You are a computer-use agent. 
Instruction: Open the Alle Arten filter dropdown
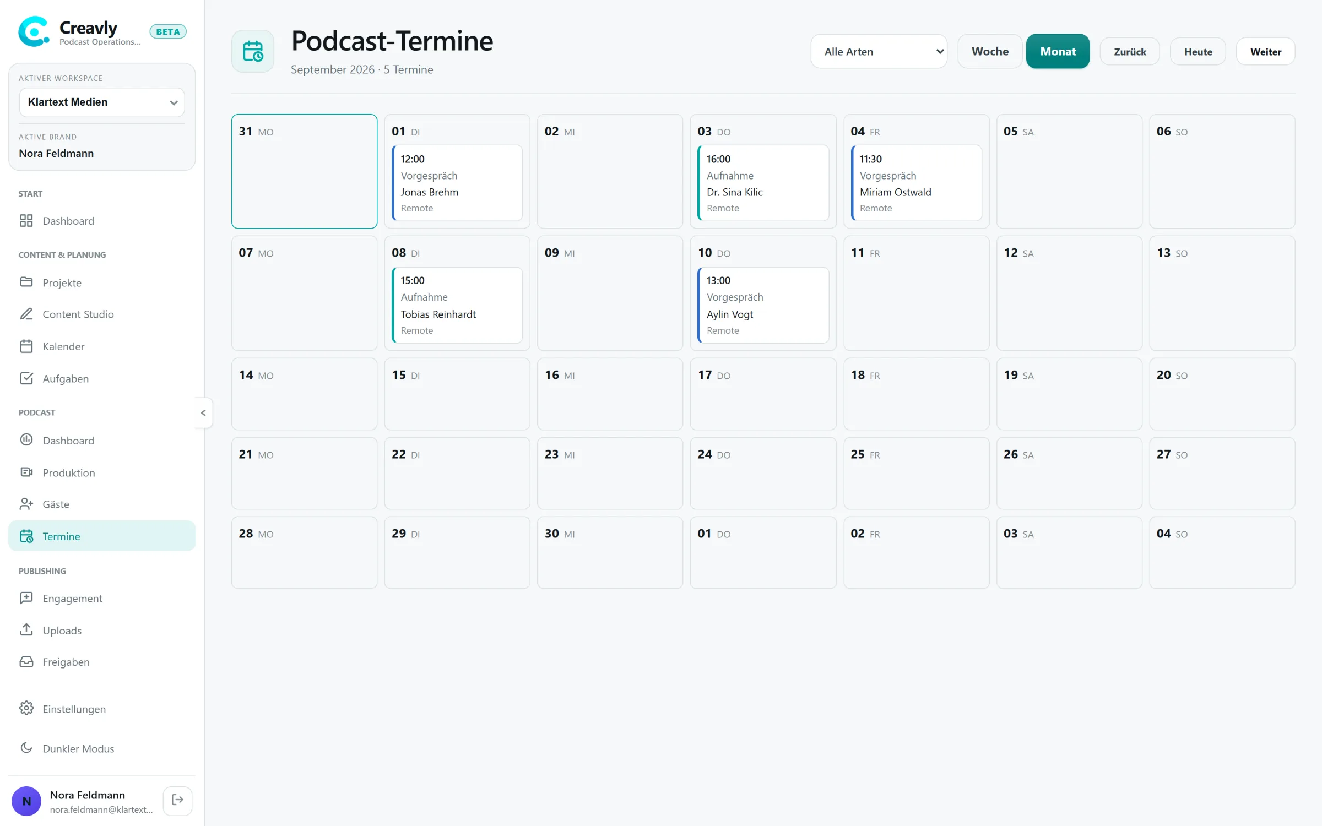pos(879,51)
